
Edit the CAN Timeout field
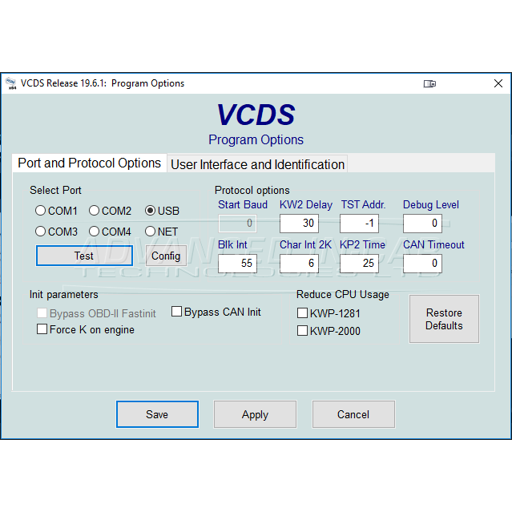(422, 264)
